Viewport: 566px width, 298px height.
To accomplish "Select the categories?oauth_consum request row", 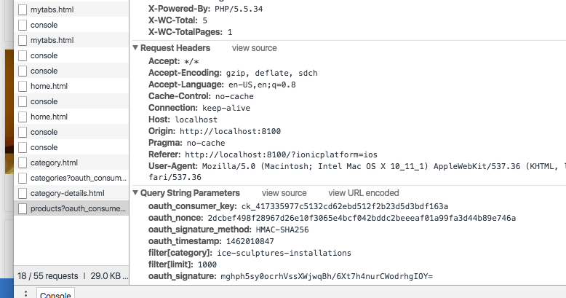I will tap(71, 178).
